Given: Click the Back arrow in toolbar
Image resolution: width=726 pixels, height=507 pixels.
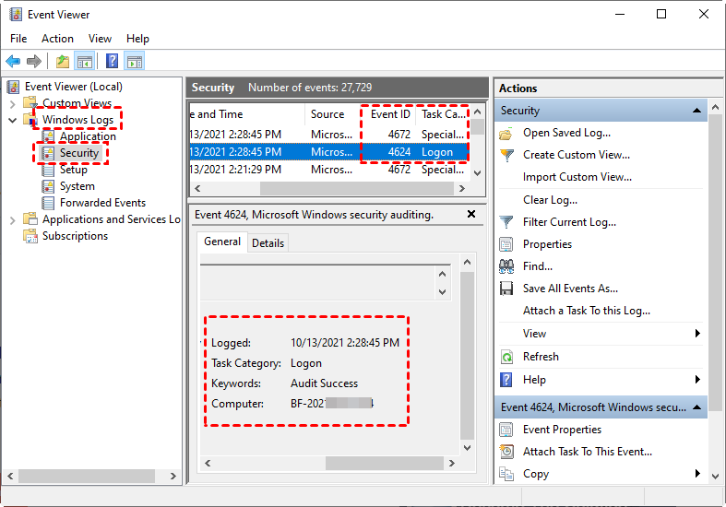Looking at the screenshot, I should click(x=13, y=62).
